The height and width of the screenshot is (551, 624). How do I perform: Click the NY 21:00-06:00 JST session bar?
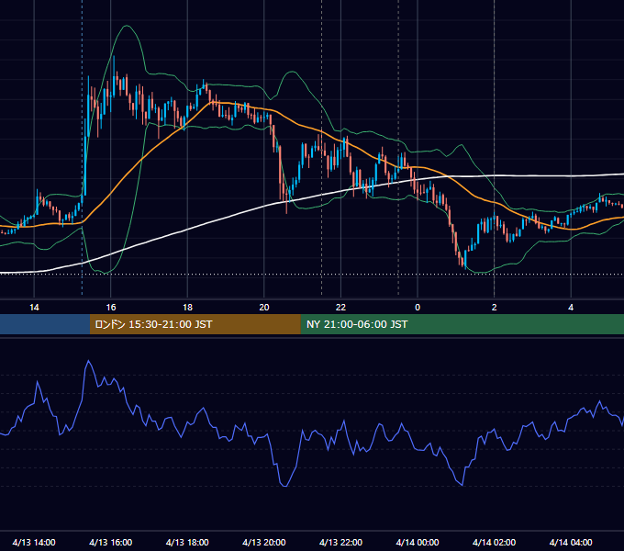462,324
